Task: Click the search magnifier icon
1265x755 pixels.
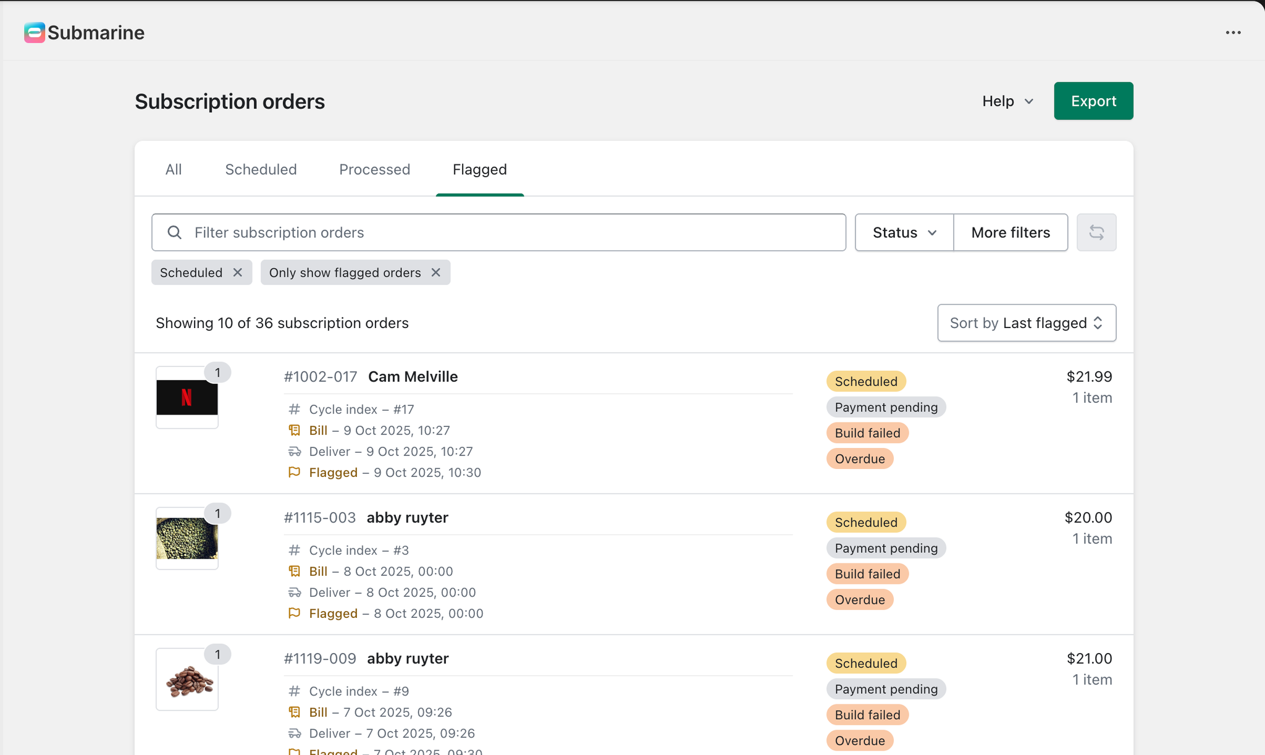Action: [175, 232]
